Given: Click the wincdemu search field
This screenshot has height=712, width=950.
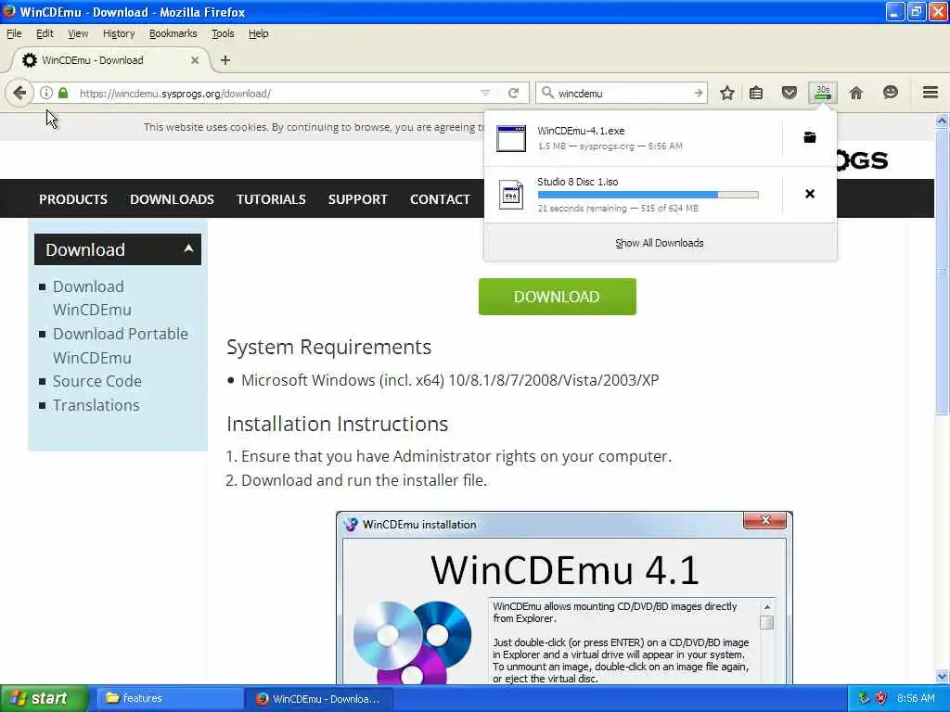Looking at the screenshot, I should [x=621, y=94].
